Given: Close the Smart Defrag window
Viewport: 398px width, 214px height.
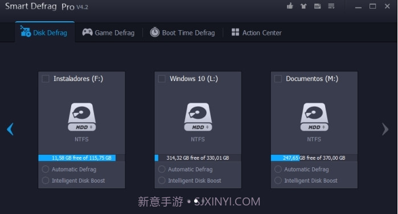Looking at the screenshot, I should point(387,6).
